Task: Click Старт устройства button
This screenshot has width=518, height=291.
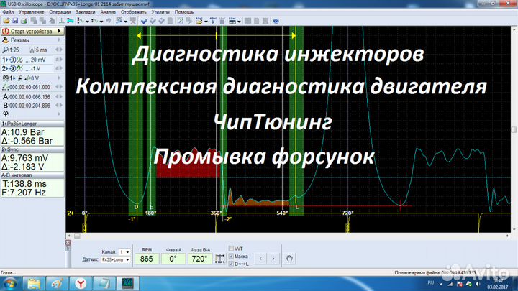Action: point(32,32)
